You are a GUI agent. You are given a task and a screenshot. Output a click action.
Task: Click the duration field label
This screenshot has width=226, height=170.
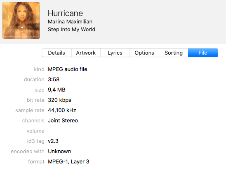pos(34,80)
